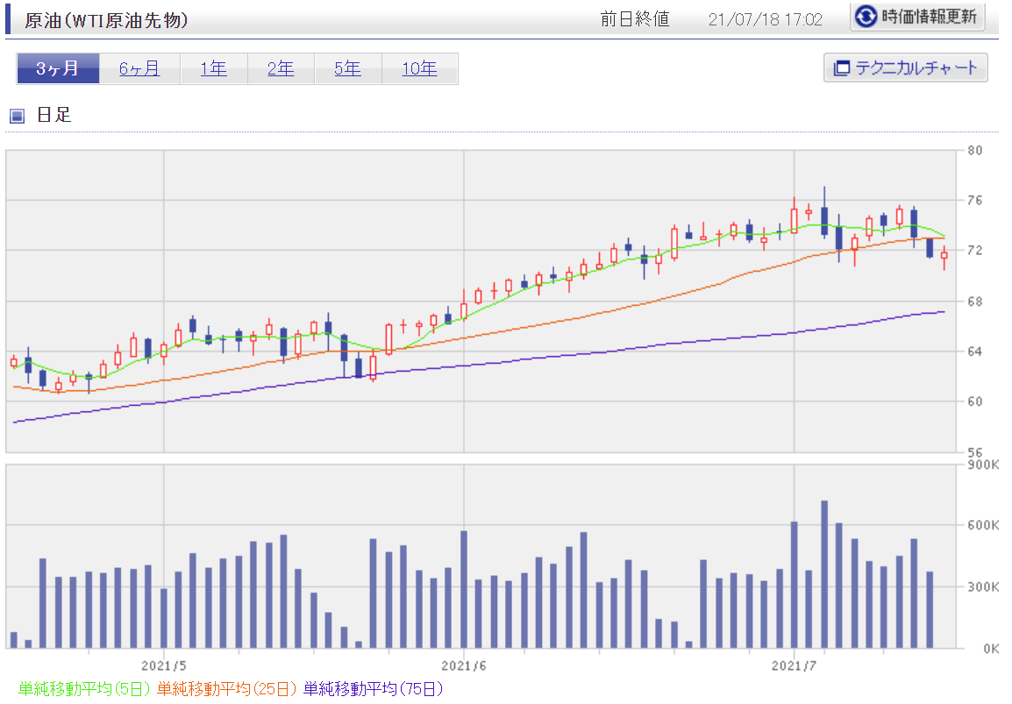Click the purple 75-day moving average line
This screenshot has width=1012, height=704.
pyautogui.click(x=478, y=366)
